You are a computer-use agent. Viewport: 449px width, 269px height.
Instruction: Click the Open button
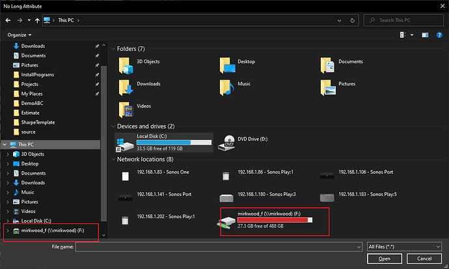coord(384,259)
